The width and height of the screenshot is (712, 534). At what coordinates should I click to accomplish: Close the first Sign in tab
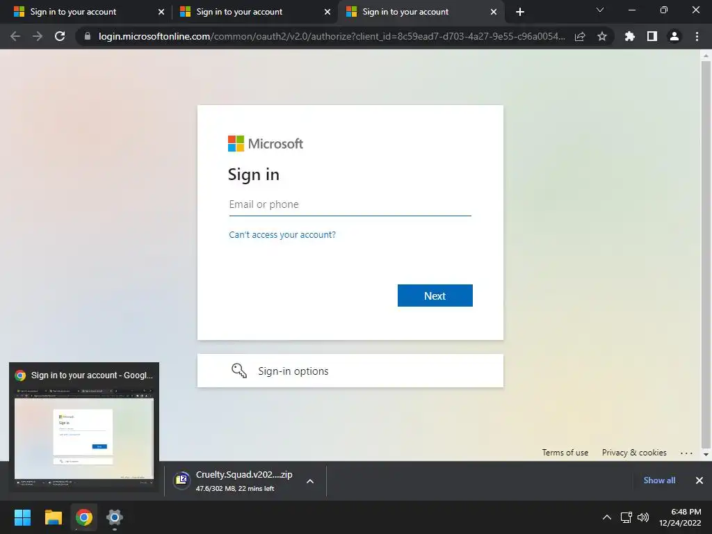click(161, 12)
